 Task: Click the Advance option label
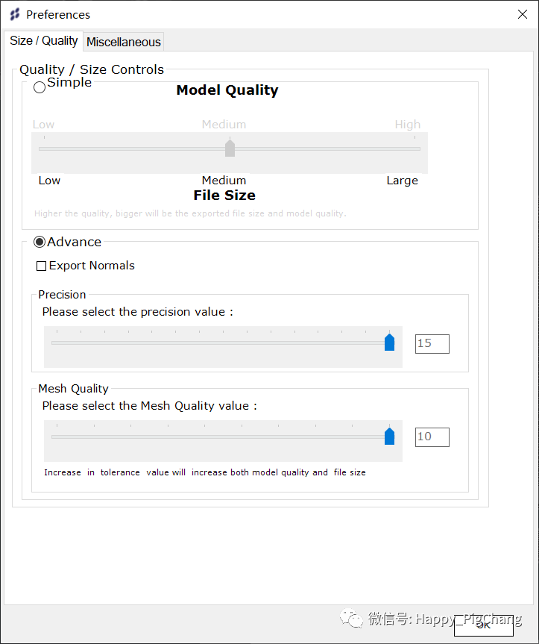pos(74,242)
